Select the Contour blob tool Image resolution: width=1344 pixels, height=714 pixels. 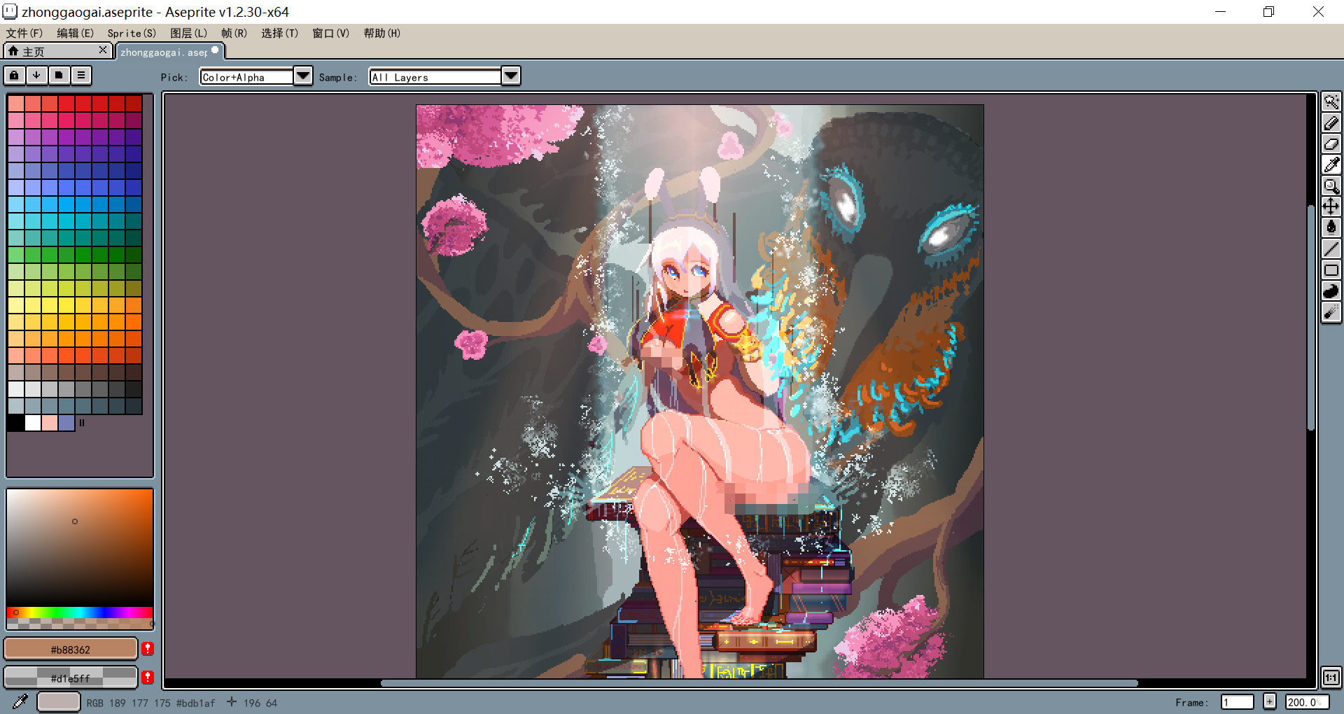coord(1331,291)
